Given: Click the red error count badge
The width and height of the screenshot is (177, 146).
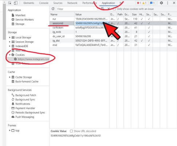Looking at the screenshot, I should (x=139, y=3).
